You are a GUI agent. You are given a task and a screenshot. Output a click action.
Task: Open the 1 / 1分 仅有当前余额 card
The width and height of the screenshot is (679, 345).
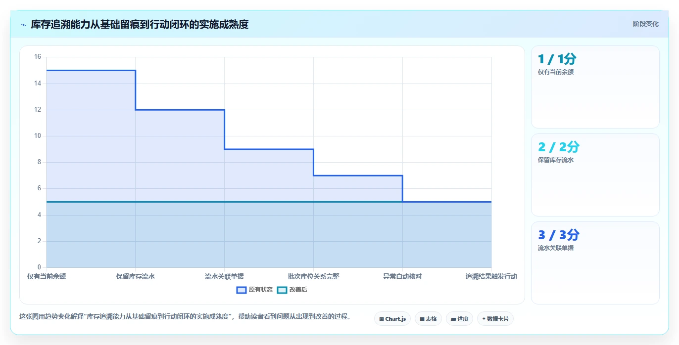[595, 87]
